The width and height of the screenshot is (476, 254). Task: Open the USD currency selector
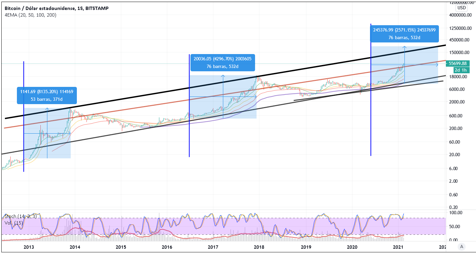click(461, 8)
